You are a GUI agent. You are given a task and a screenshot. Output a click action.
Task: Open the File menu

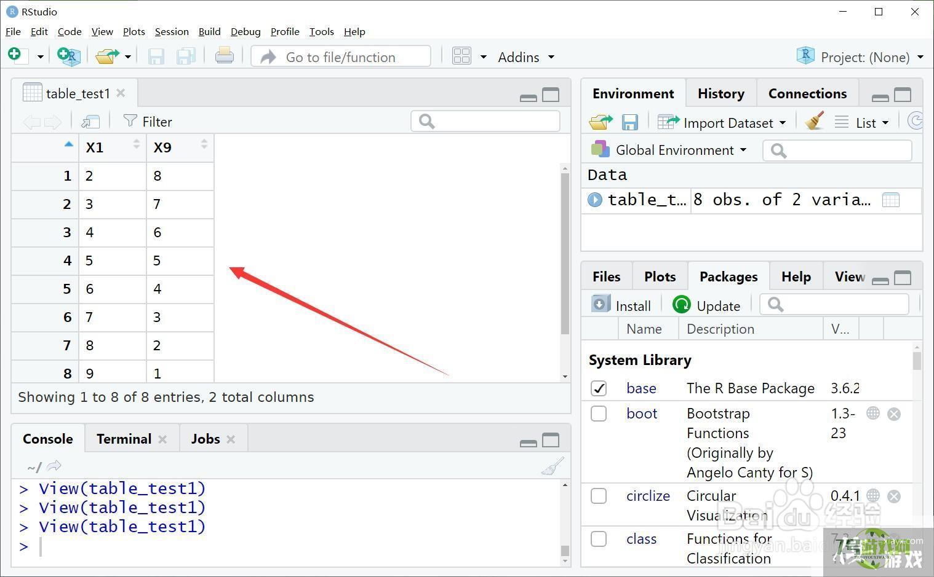click(x=13, y=31)
